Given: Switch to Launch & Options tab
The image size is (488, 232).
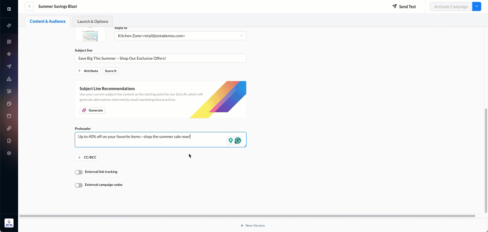Looking at the screenshot, I should coord(93,21).
